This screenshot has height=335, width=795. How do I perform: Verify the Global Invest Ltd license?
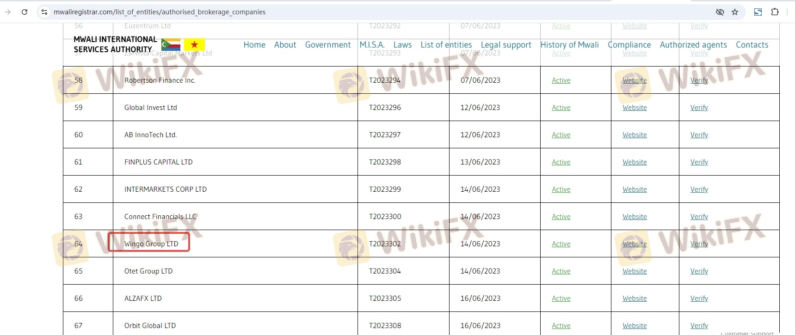point(699,108)
